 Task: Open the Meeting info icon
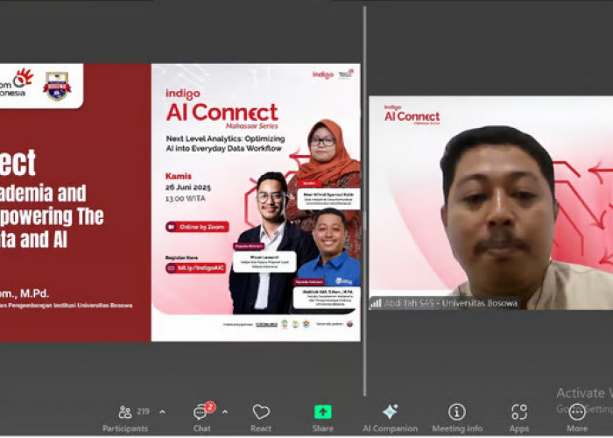pos(456,412)
